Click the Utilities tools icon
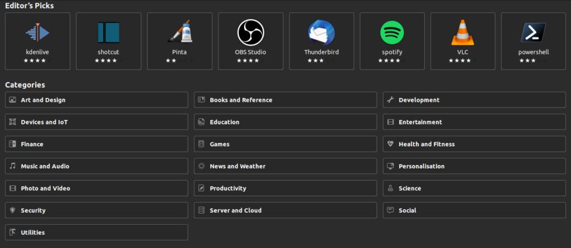Image resolution: width=571 pixels, height=248 pixels. tap(13, 232)
